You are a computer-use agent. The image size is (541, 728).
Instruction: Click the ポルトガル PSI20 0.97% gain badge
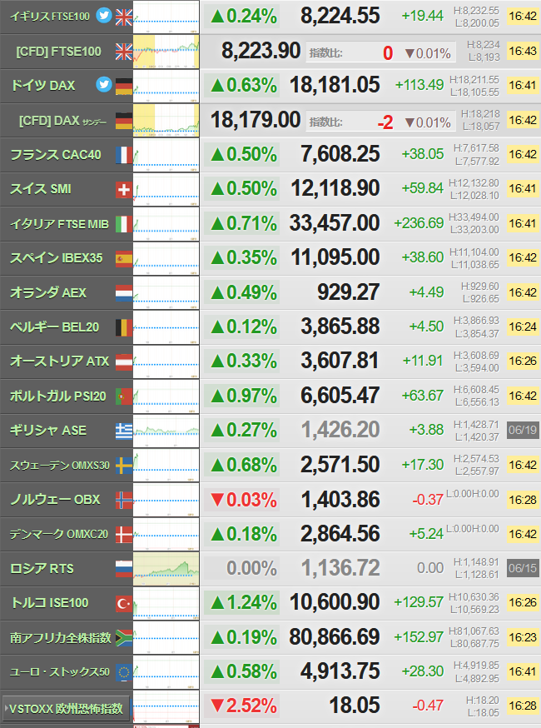(241, 396)
